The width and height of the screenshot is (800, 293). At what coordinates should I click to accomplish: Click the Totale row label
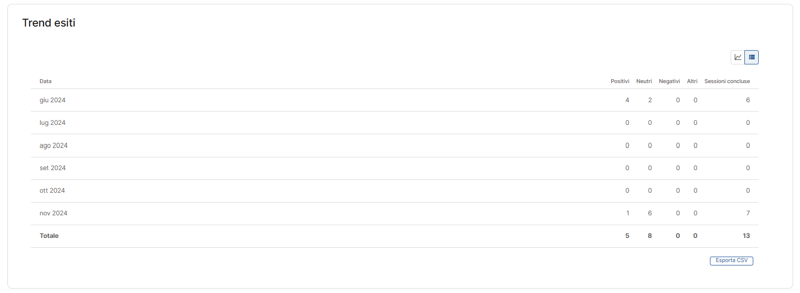49,236
